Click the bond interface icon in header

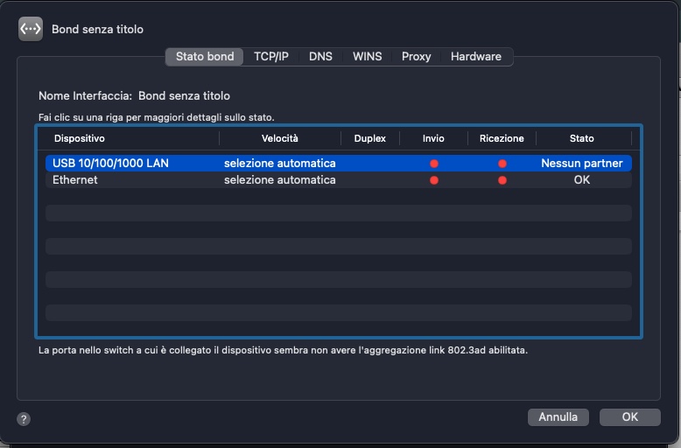point(31,29)
